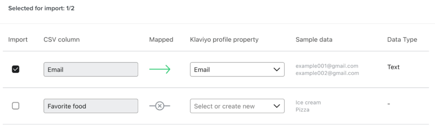Click the Klaviyo profile property header

pyautogui.click(x=224, y=40)
